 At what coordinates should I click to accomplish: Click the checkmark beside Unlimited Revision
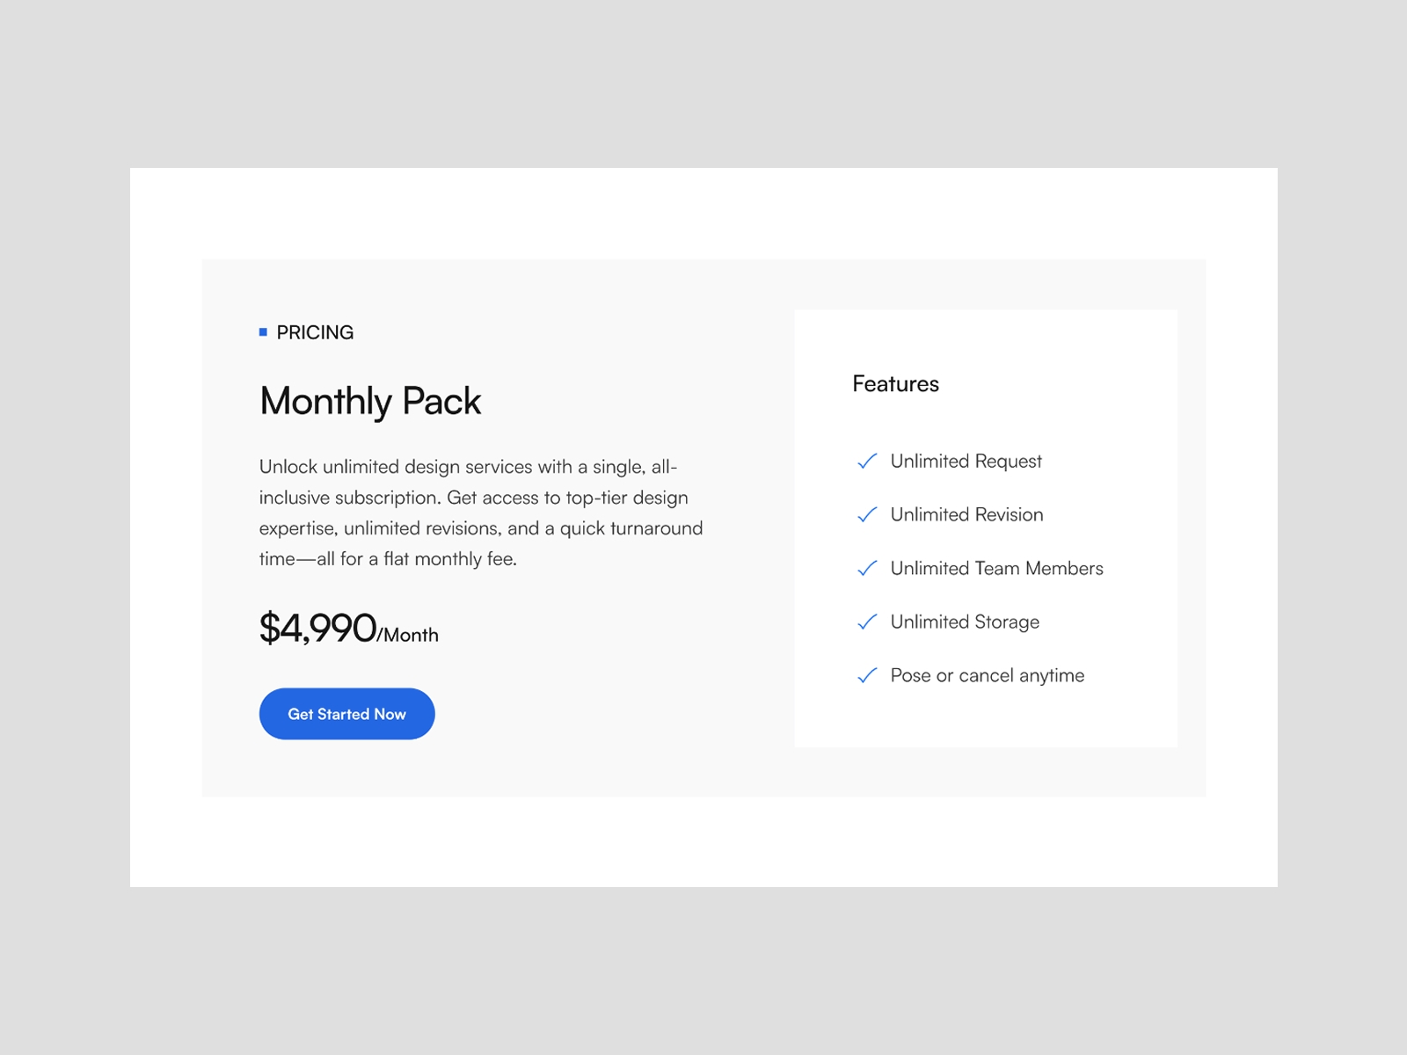point(867,515)
